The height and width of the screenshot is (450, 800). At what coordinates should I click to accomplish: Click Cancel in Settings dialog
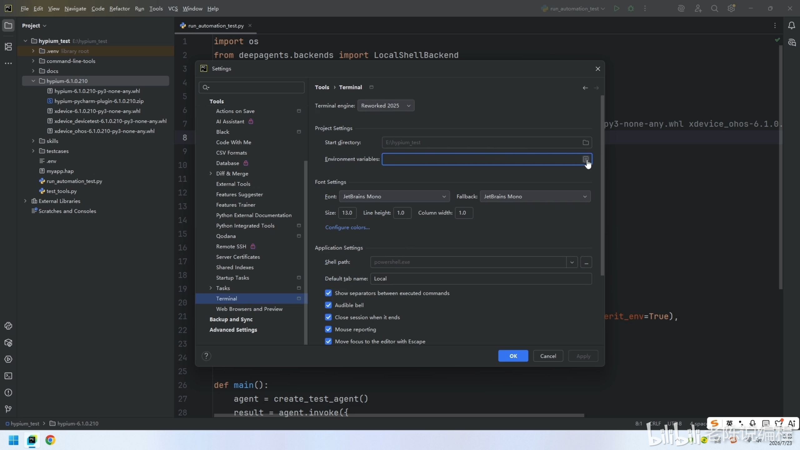pos(548,356)
